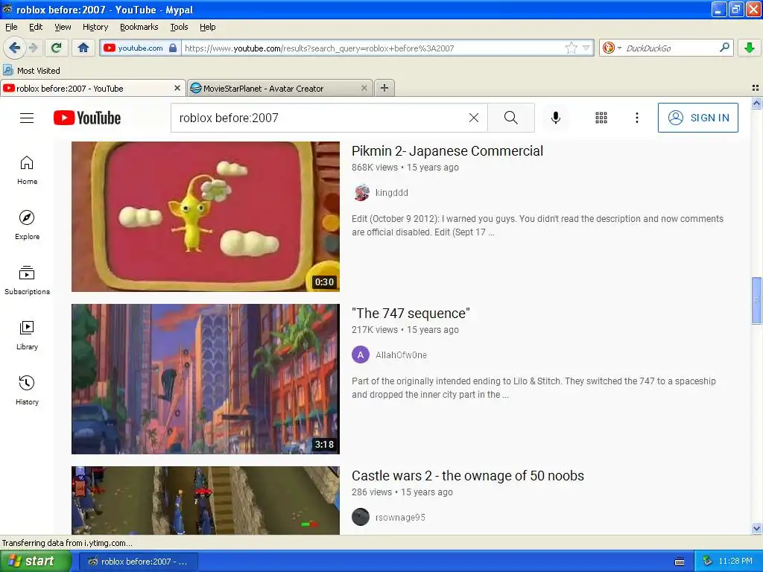Open "The 747 sequence" title link
The height and width of the screenshot is (572, 763).
411,314
